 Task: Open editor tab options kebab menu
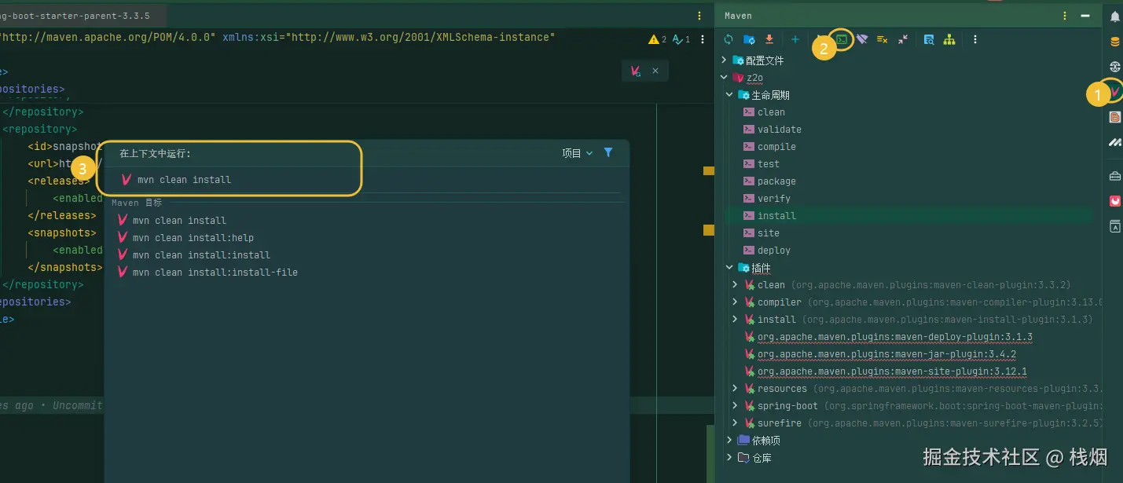699,16
